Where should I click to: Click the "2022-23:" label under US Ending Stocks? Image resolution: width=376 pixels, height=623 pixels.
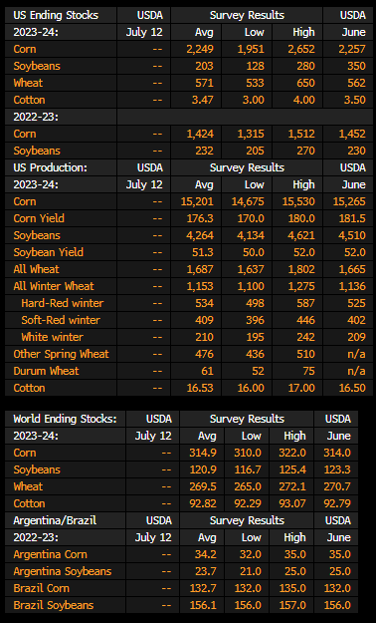click(x=36, y=117)
